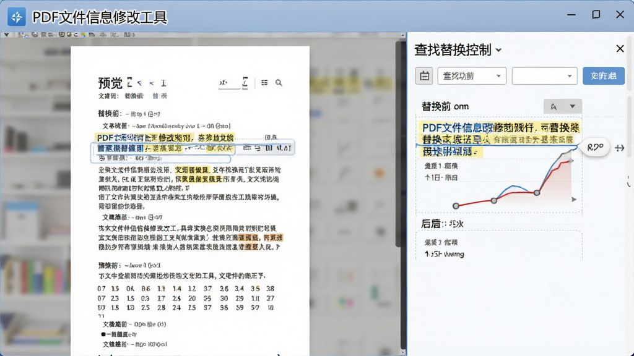Click the first blue back arrow beside 预览
Viewport: 634px width, 356px height.
pyautogui.click(x=139, y=83)
